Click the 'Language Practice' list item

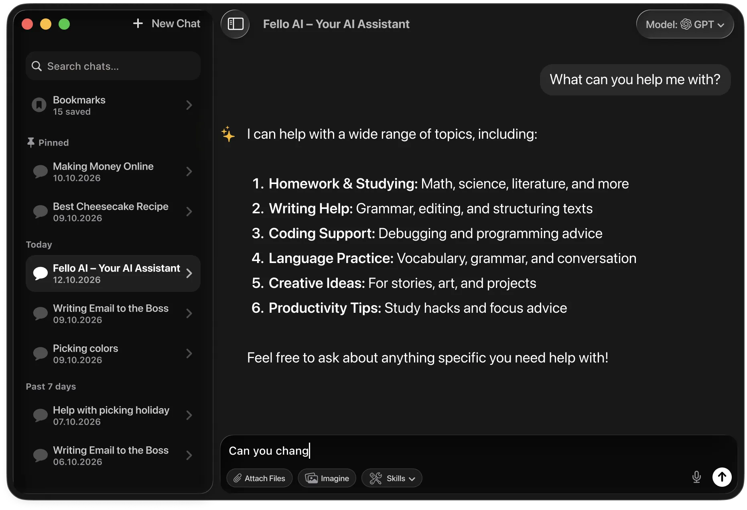(444, 258)
